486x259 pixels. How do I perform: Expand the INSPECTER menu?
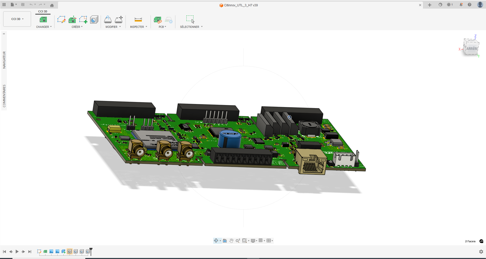point(139,27)
